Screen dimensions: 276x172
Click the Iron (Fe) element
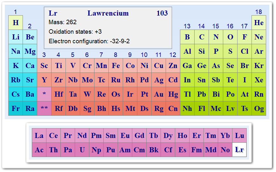tap(116, 66)
